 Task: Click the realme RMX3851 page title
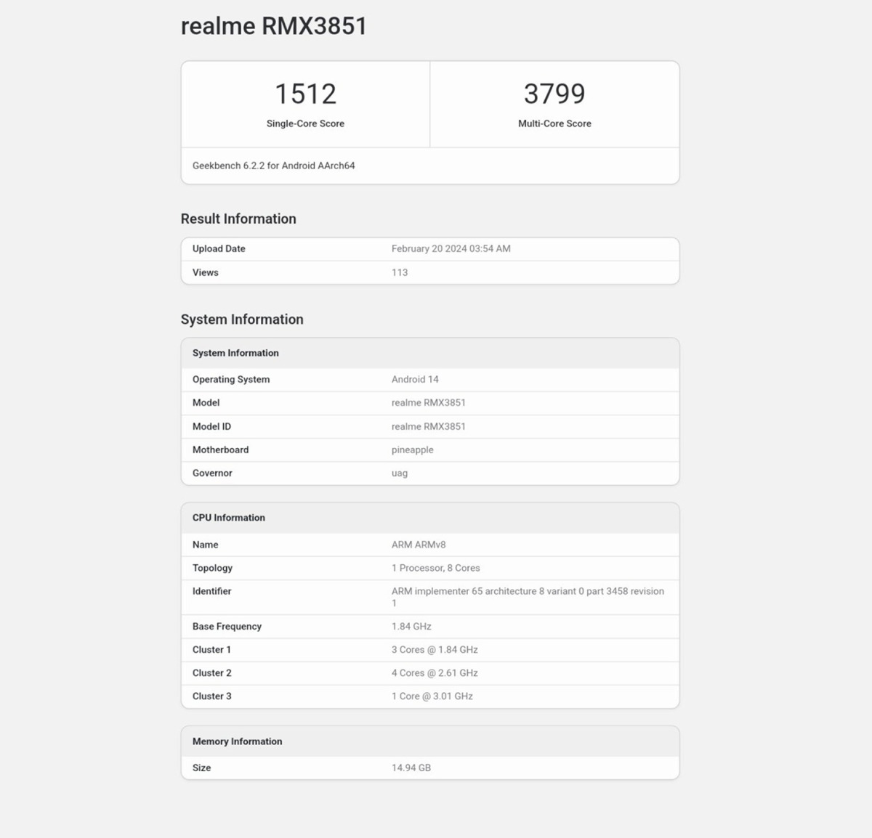(x=273, y=26)
